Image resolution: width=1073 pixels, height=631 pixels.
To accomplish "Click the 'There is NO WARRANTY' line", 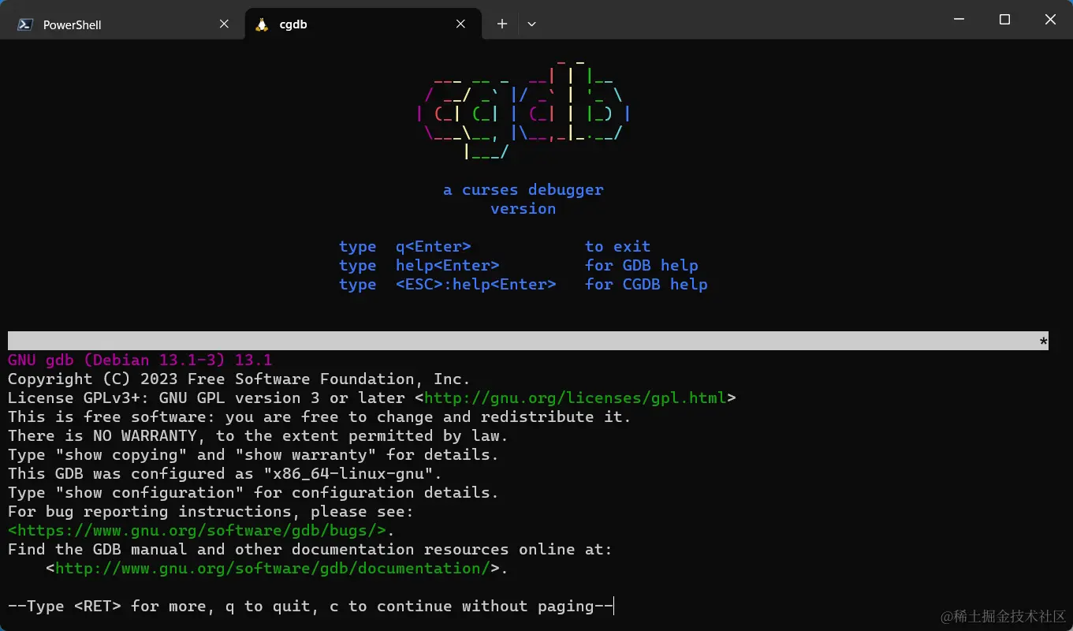I will click(259, 436).
